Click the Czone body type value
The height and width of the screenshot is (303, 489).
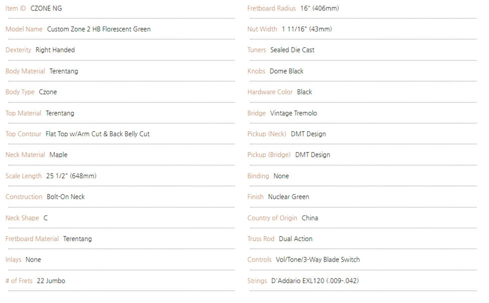(x=48, y=92)
